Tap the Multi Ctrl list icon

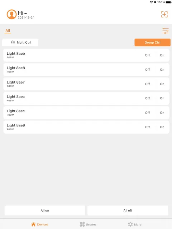(x=13, y=43)
